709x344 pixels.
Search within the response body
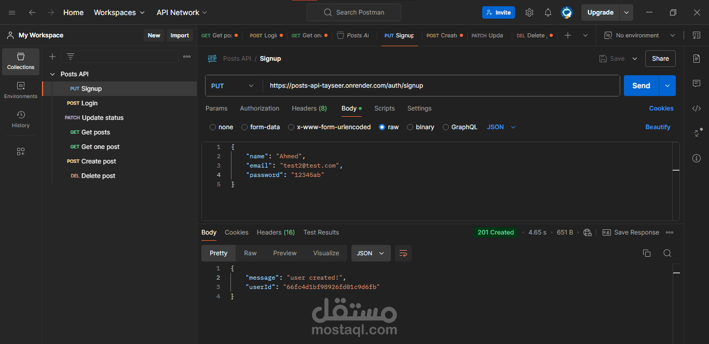click(x=667, y=253)
